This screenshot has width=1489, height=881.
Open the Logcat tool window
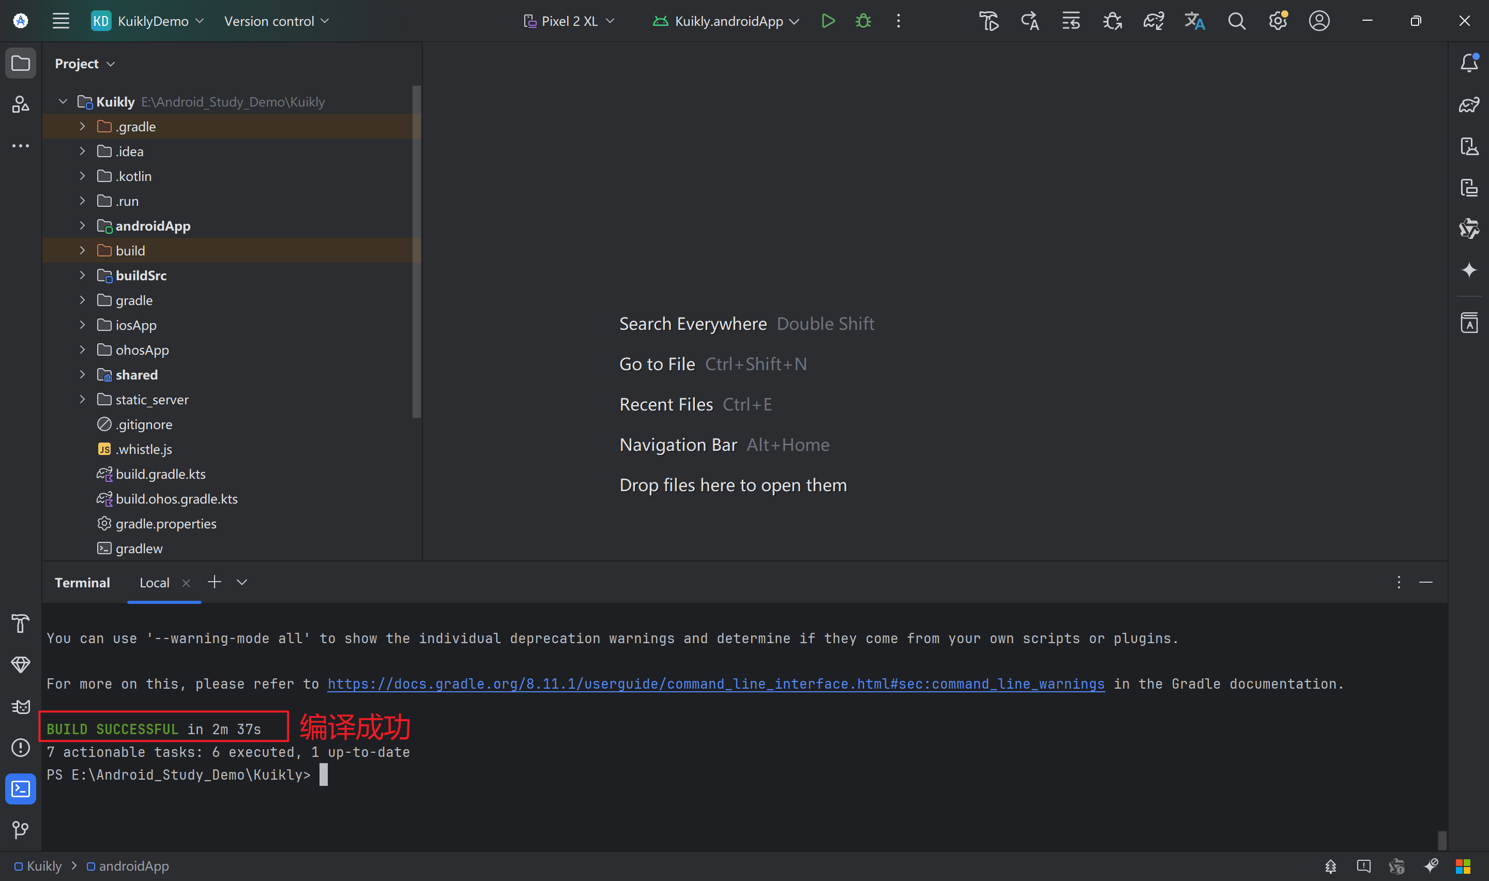pyautogui.click(x=20, y=706)
